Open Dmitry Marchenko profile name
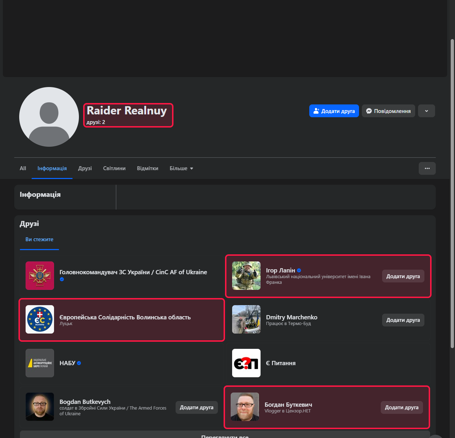The height and width of the screenshot is (438, 455). [292, 317]
